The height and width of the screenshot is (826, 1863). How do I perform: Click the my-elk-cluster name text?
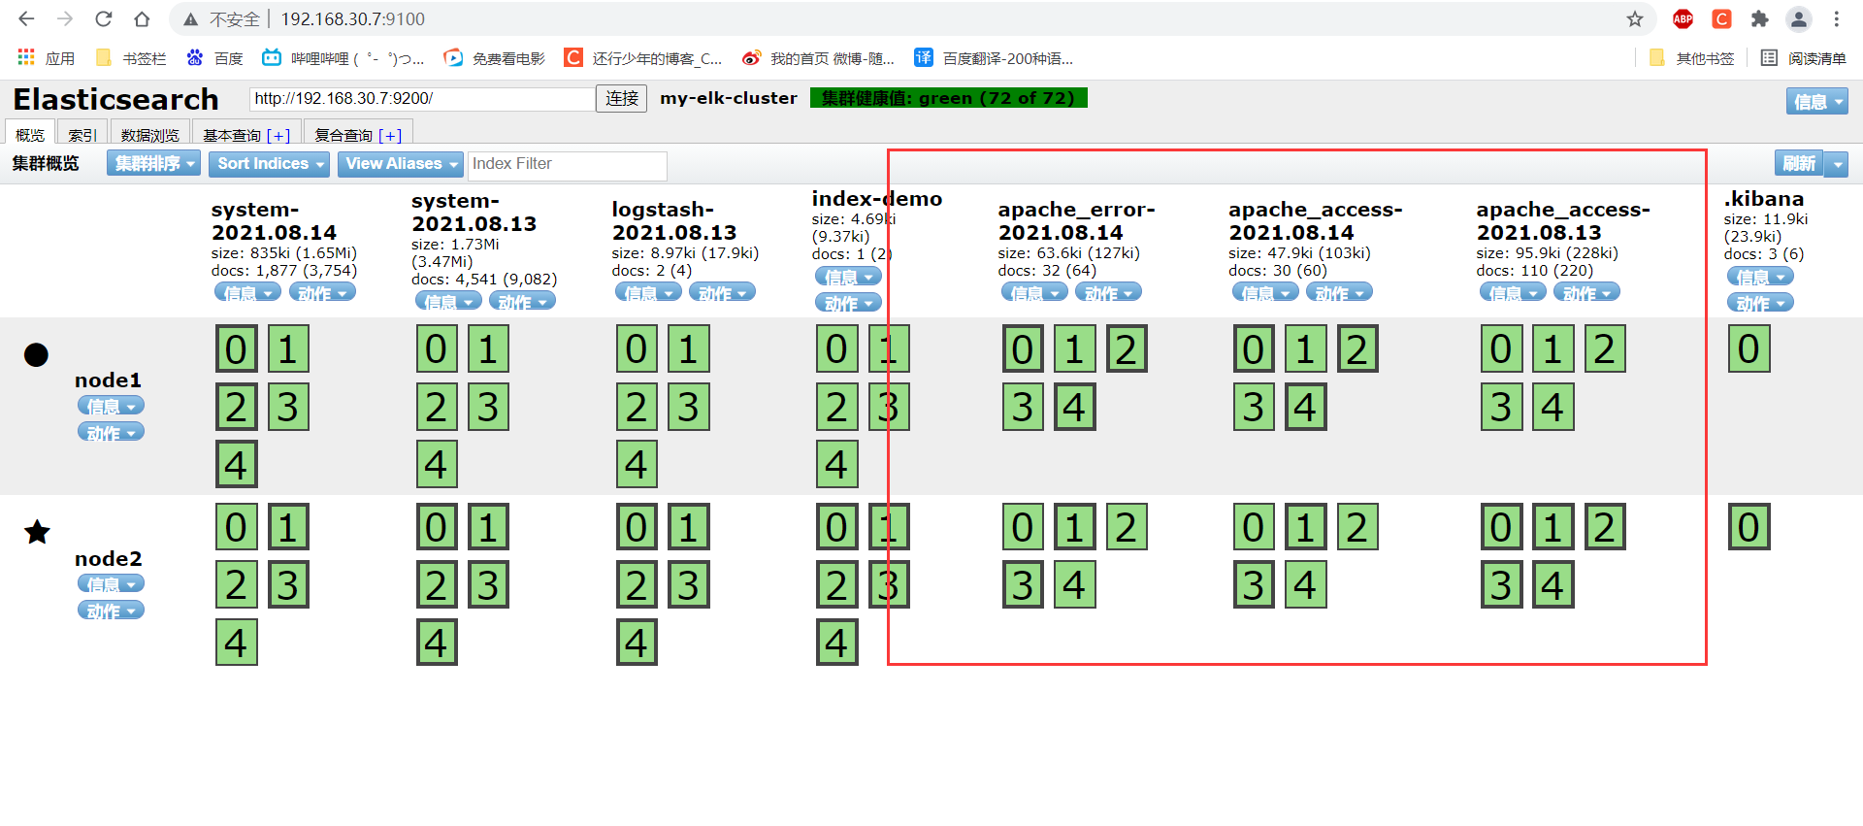click(x=729, y=98)
